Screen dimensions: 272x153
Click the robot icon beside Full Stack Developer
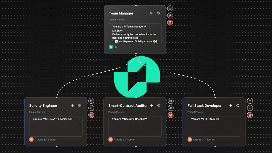250,101
